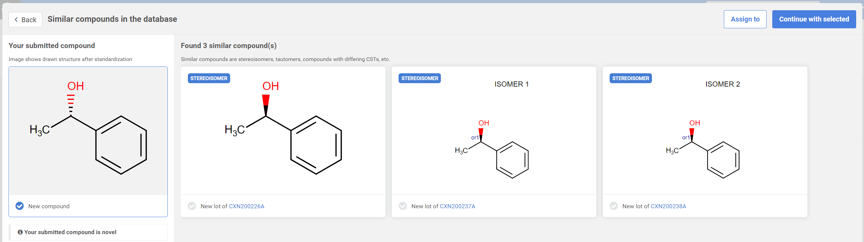Open the CXN200238A compound link
864x242 pixels.
(x=668, y=207)
